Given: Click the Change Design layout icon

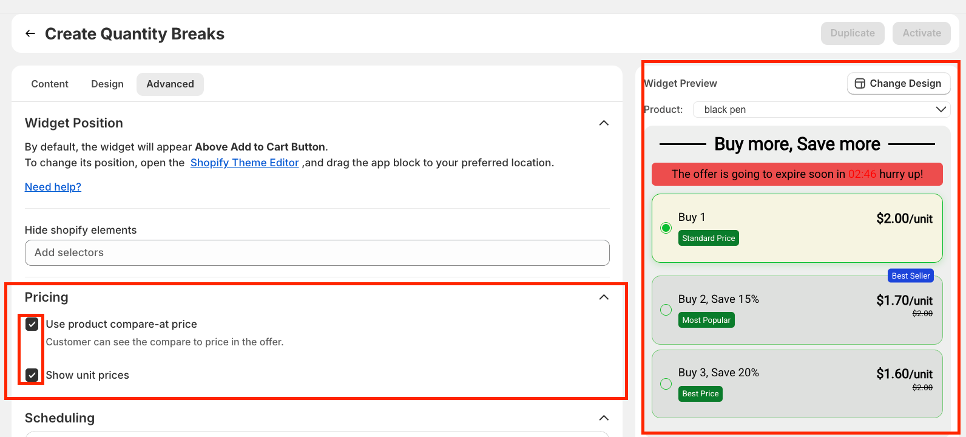Looking at the screenshot, I should click(x=860, y=84).
